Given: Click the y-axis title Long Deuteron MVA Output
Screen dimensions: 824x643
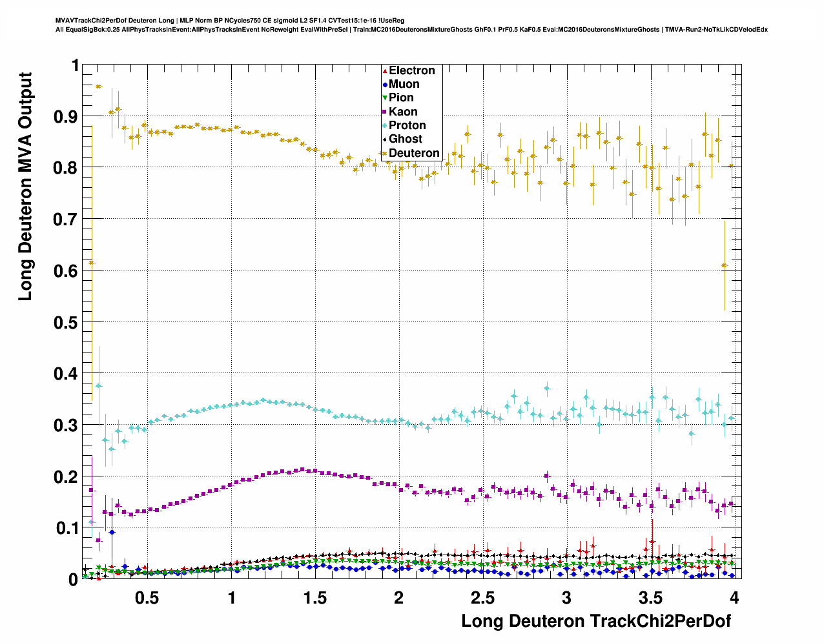Looking at the screenshot, I should point(25,187).
